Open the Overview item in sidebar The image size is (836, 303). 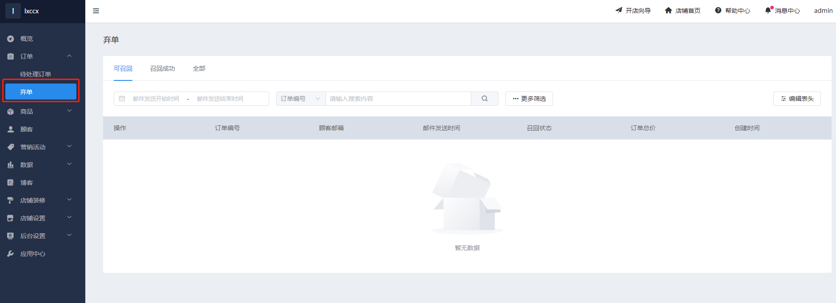coord(27,39)
